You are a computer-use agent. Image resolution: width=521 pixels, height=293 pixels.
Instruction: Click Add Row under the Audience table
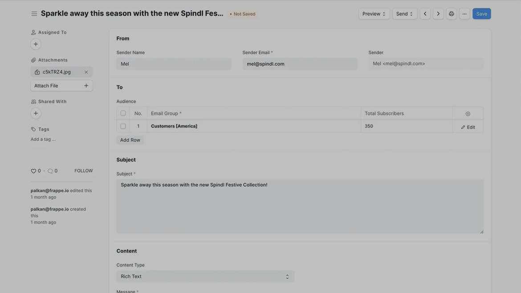[x=130, y=140]
